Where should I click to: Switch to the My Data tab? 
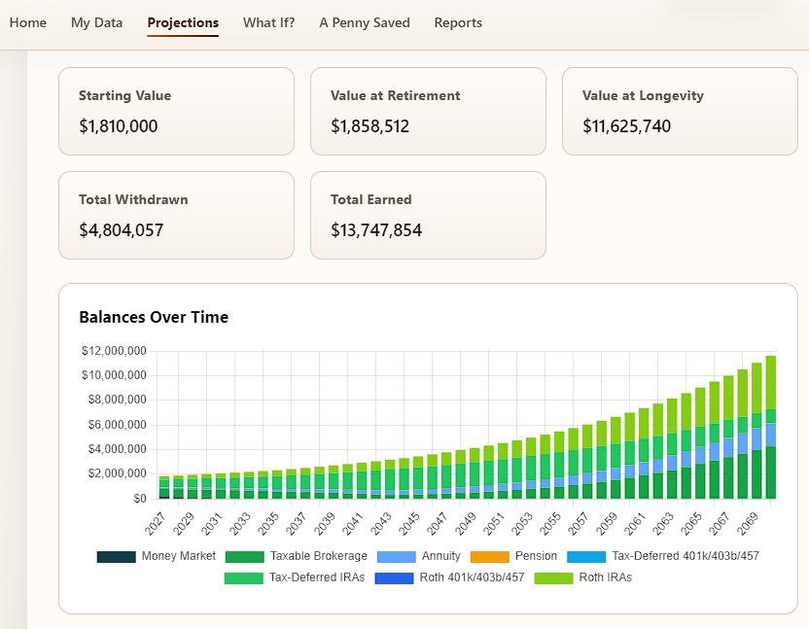pyautogui.click(x=96, y=22)
